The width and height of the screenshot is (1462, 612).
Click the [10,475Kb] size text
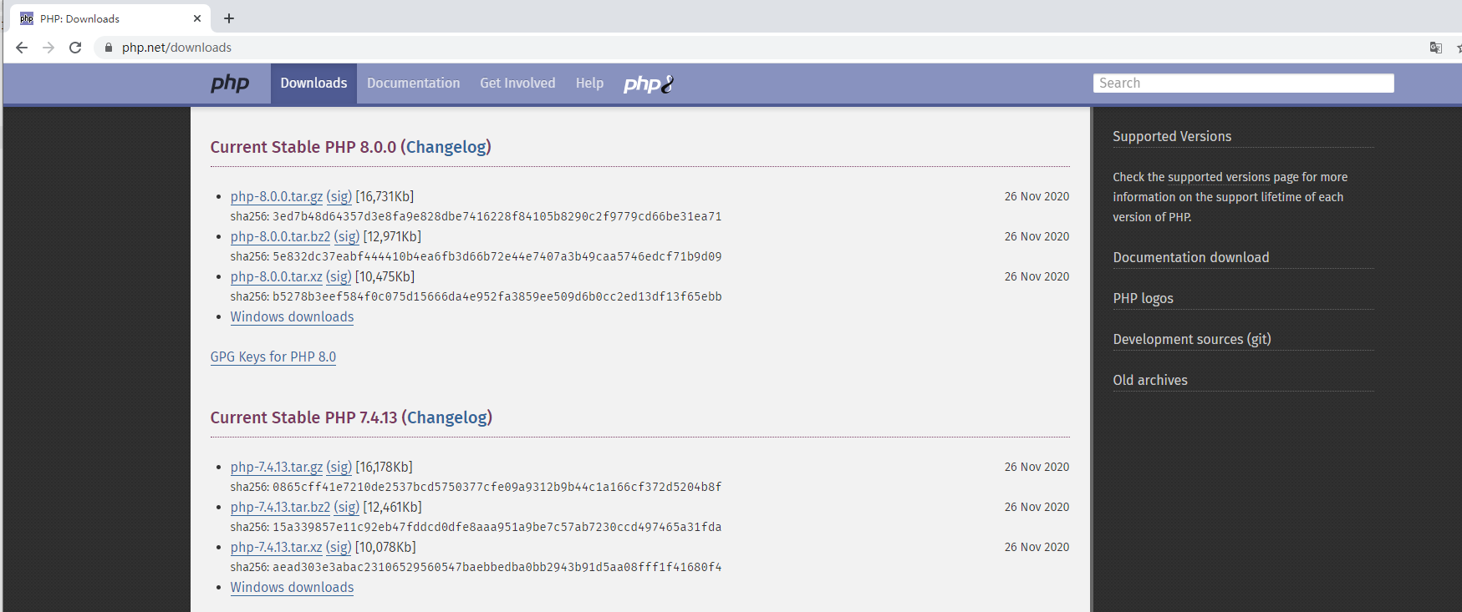point(385,276)
